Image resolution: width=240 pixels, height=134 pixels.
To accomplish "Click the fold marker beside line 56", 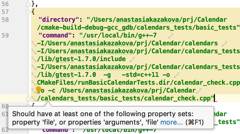I will pos(28,4).
